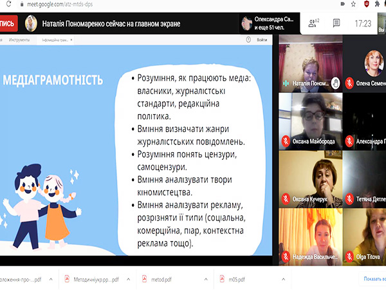Image resolution: width=386 pixels, height=290 pixels.
Task: Click PDF icon of Методичніукр file
Action: (67, 279)
